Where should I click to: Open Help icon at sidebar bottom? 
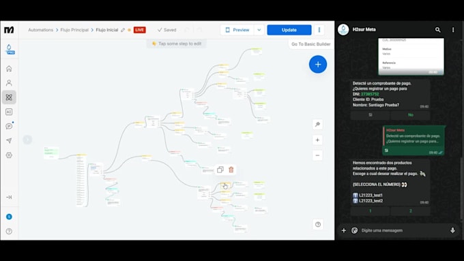pyautogui.click(x=9, y=231)
